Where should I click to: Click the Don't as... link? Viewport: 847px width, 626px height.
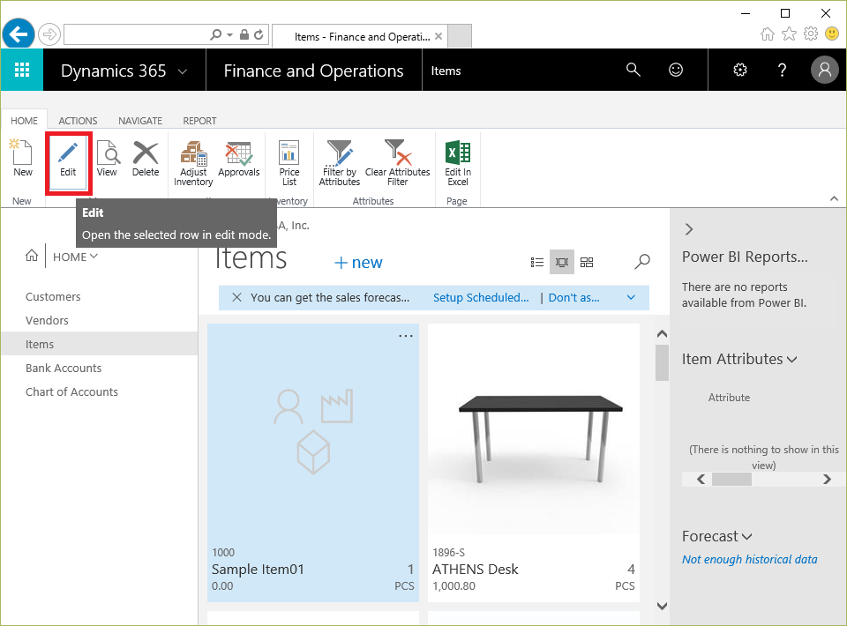pyautogui.click(x=573, y=297)
